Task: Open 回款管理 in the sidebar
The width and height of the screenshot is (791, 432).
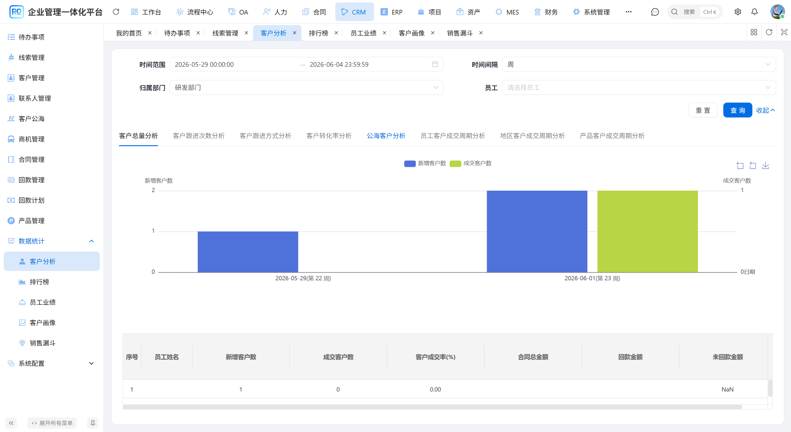Action: click(x=52, y=180)
